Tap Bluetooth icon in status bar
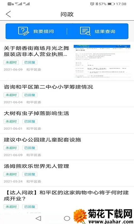The height and width of the screenshot is (224, 134). point(97,4)
